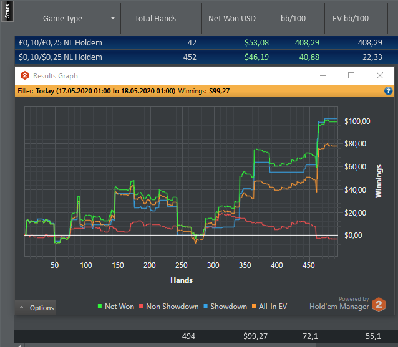Sort by Net Won USD column header
Viewport: 398px width, 347px height.
[x=231, y=19]
